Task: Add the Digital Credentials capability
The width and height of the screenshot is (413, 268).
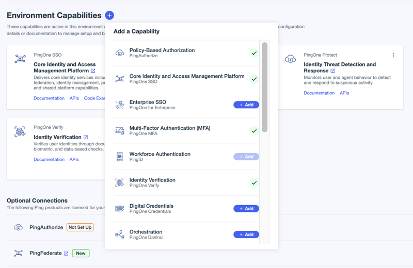Action: pyautogui.click(x=246, y=209)
